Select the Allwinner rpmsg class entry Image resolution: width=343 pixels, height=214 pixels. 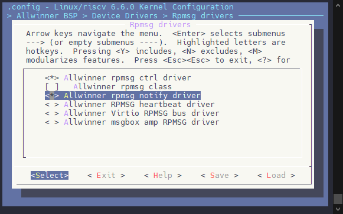click(123, 87)
